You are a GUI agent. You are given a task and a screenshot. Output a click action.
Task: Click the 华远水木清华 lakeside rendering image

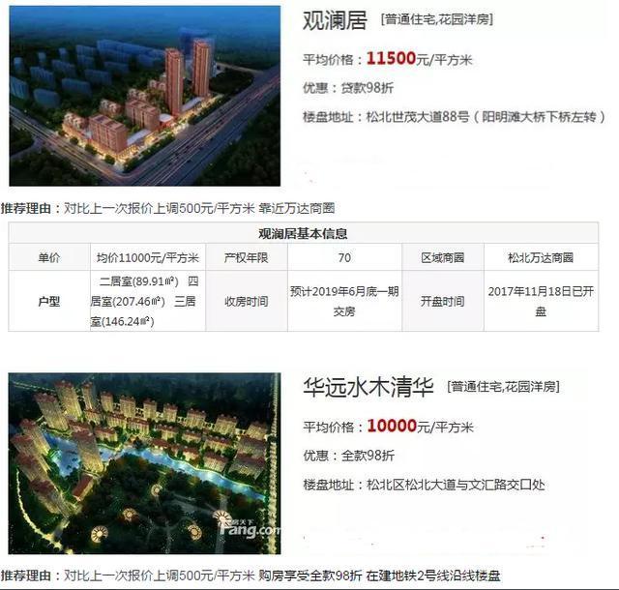coord(144,463)
